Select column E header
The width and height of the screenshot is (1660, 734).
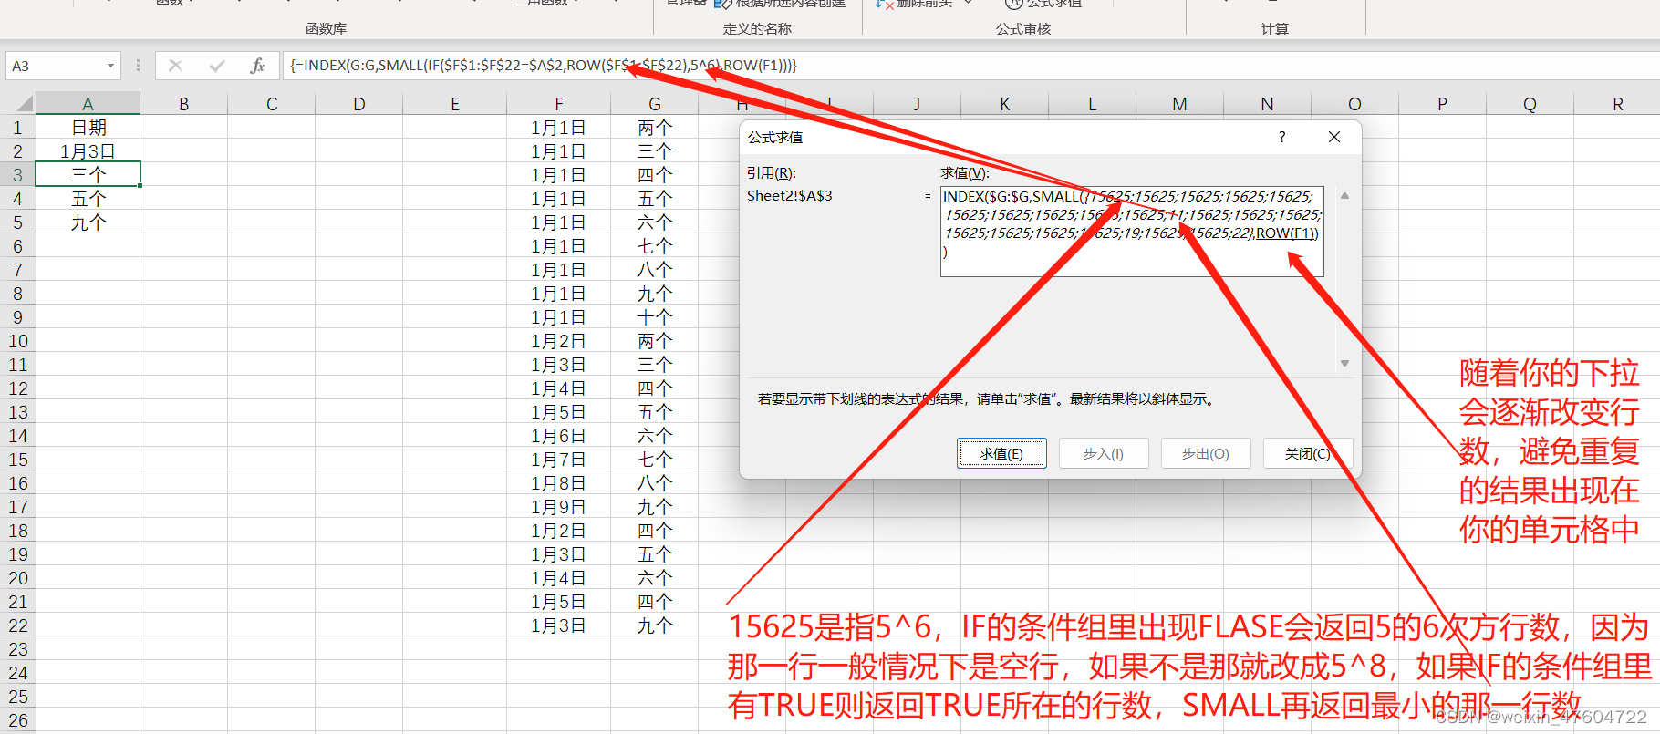(455, 103)
